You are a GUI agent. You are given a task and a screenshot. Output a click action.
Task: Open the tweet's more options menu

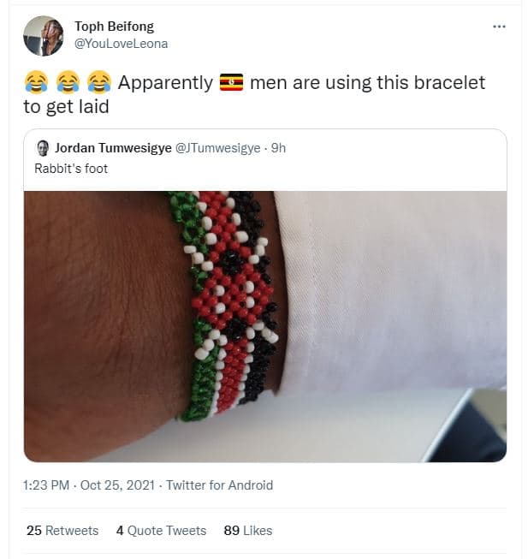[500, 27]
